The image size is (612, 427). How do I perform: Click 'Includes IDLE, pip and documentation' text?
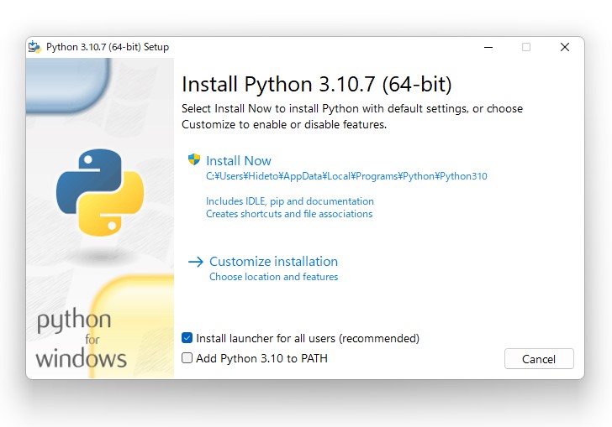point(290,201)
